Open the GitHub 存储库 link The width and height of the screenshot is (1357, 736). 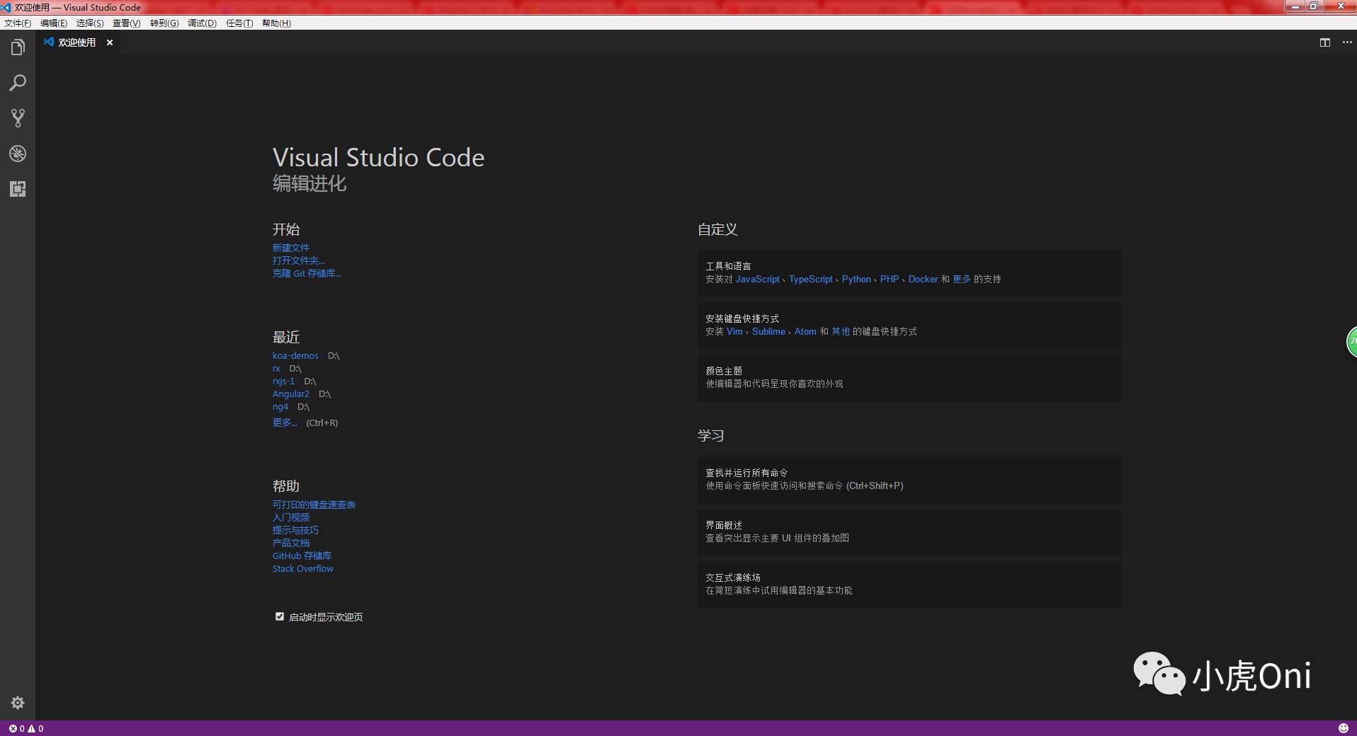(x=302, y=556)
